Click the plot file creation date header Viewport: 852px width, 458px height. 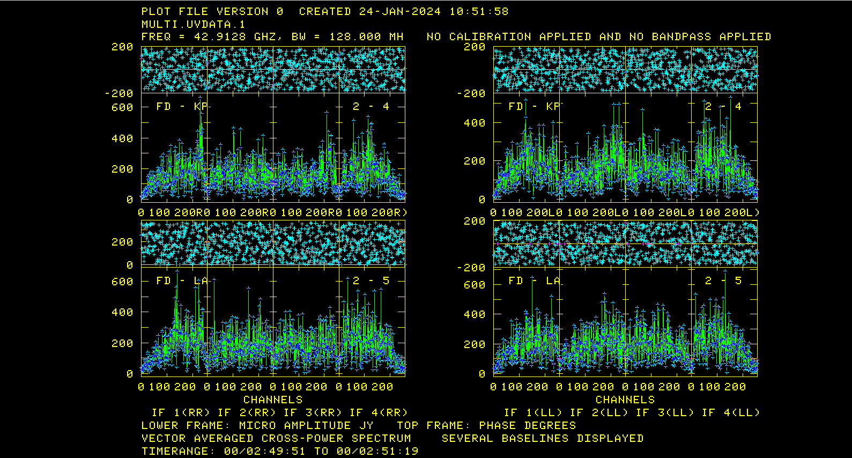pyautogui.click(x=403, y=11)
